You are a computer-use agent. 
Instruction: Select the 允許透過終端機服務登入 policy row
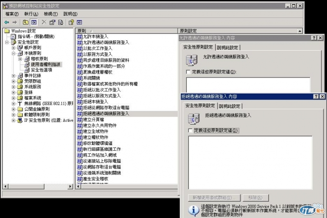click(106, 43)
